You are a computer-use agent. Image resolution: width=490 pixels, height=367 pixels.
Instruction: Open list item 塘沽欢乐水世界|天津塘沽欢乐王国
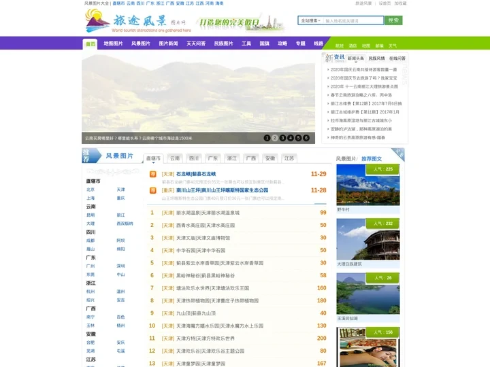[212, 288]
